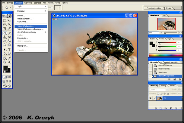The width and height of the screenshot is (184, 123).
Task: Choose the Zoom magnifier tool
Action: coord(9,62)
